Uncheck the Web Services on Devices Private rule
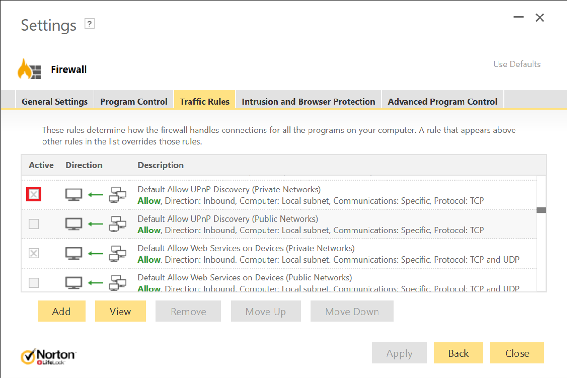 pyautogui.click(x=34, y=253)
